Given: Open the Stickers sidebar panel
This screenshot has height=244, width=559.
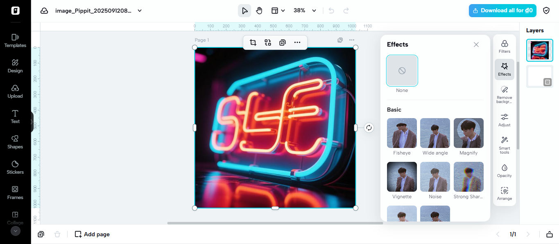Looking at the screenshot, I should pyautogui.click(x=15, y=167).
